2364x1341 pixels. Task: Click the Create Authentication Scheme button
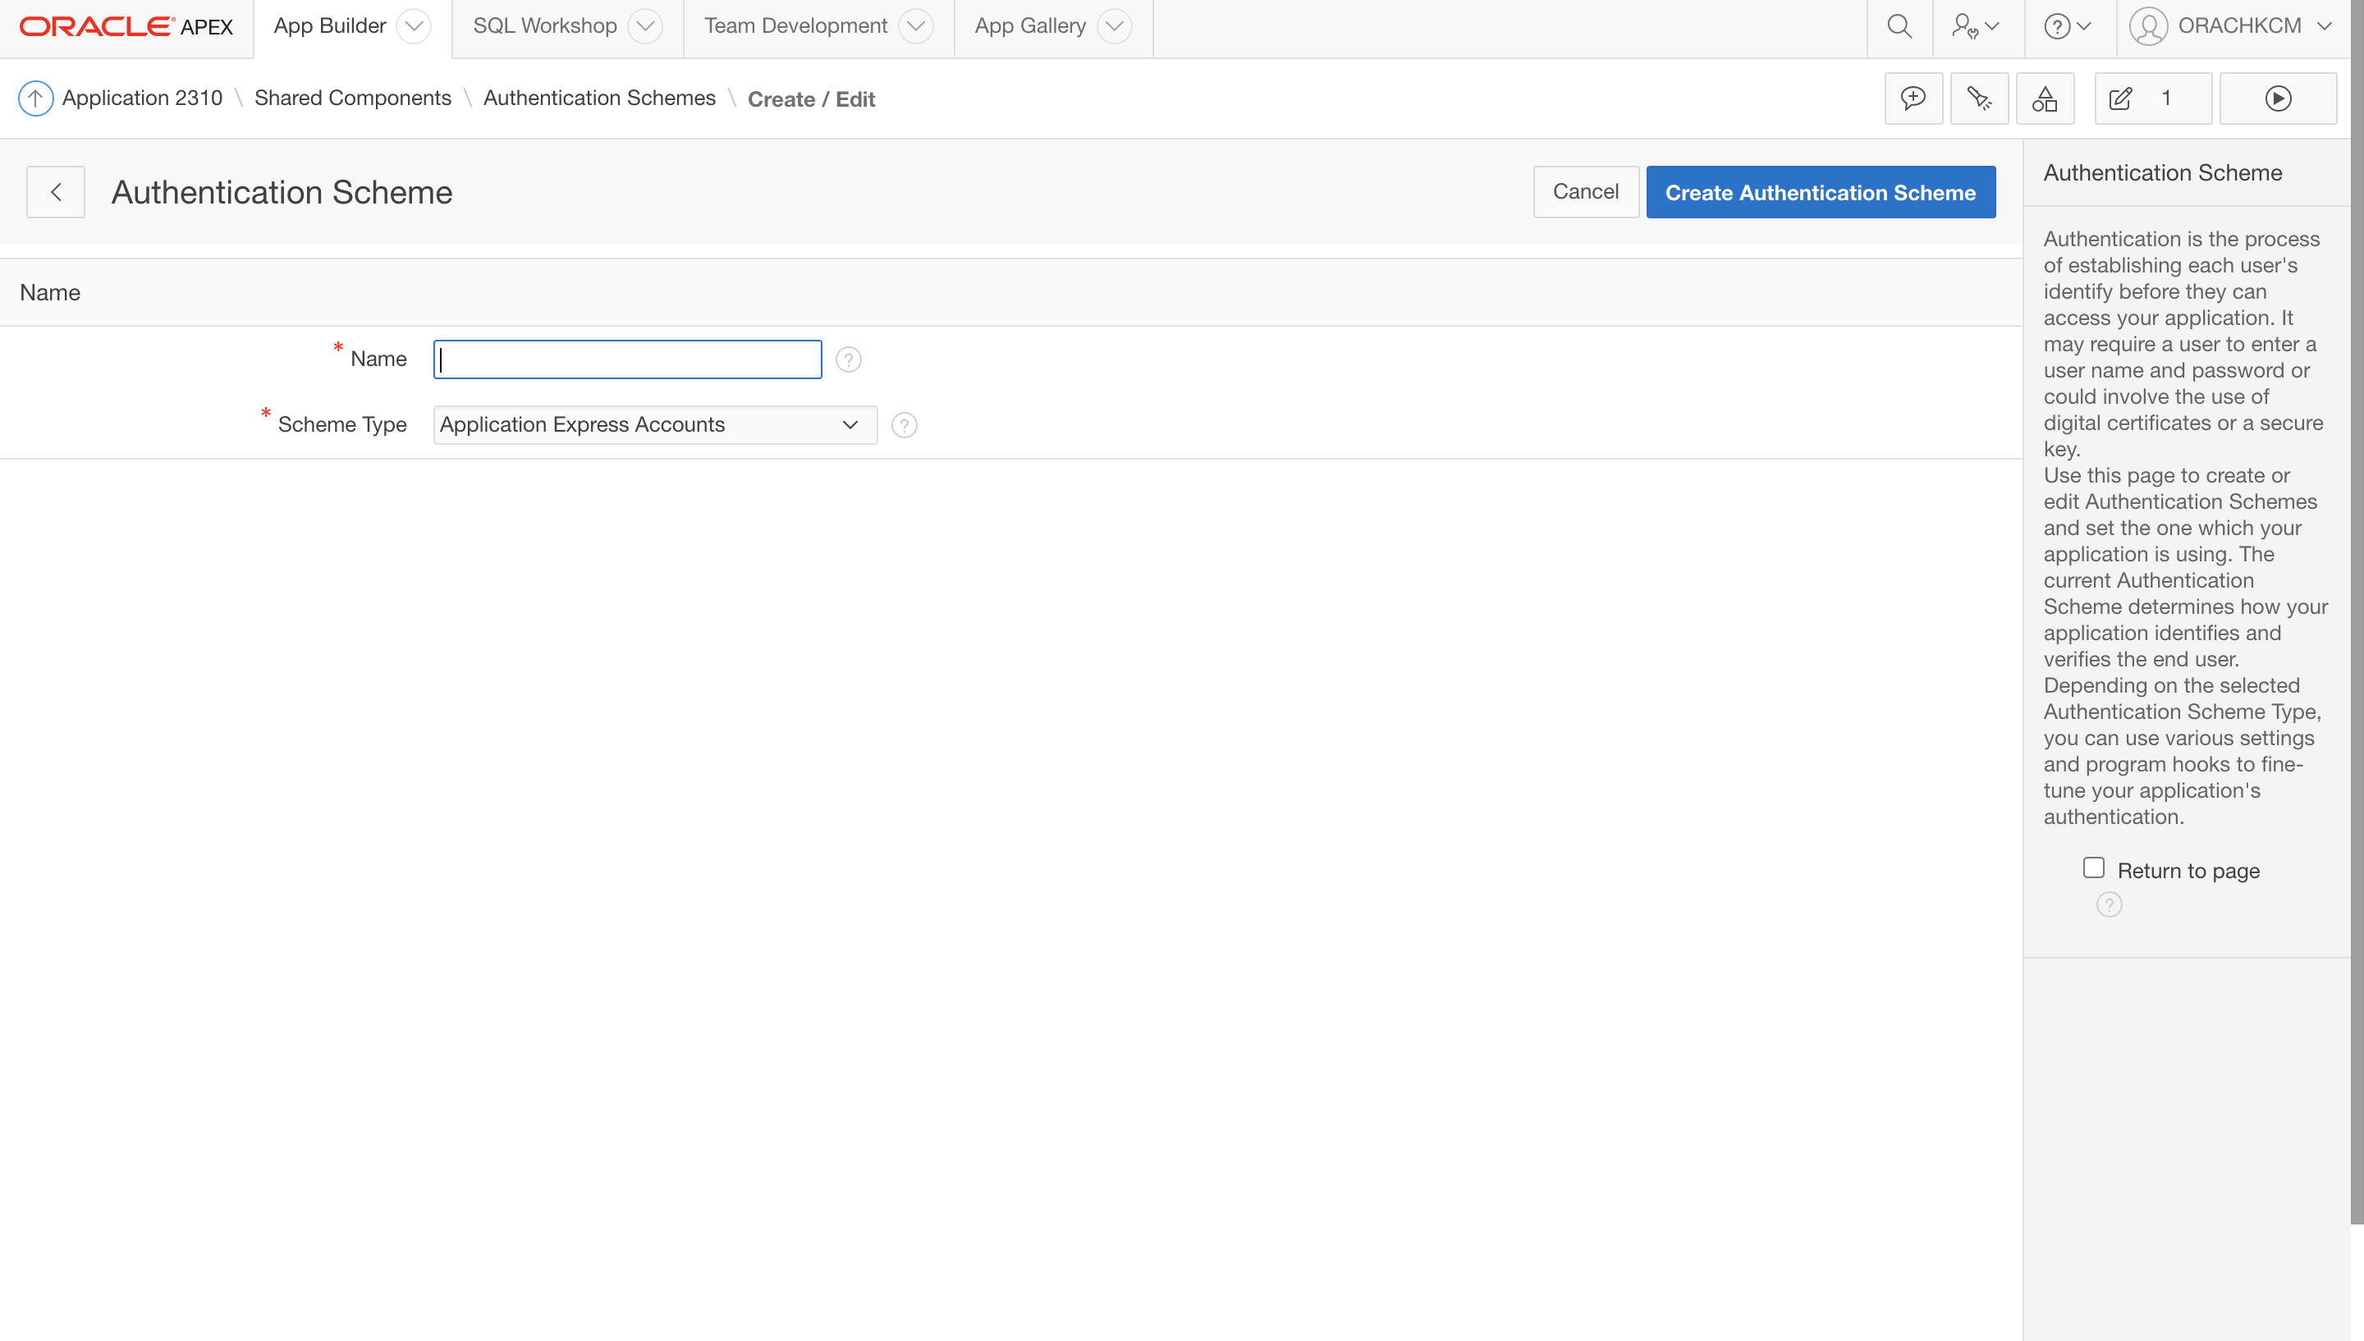point(1820,191)
